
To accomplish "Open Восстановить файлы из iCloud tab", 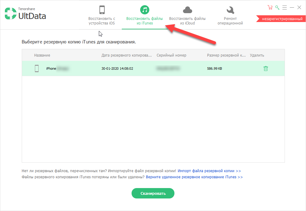I will click(187, 15).
